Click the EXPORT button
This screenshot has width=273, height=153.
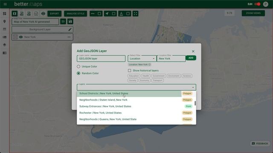(x=54, y=14)
